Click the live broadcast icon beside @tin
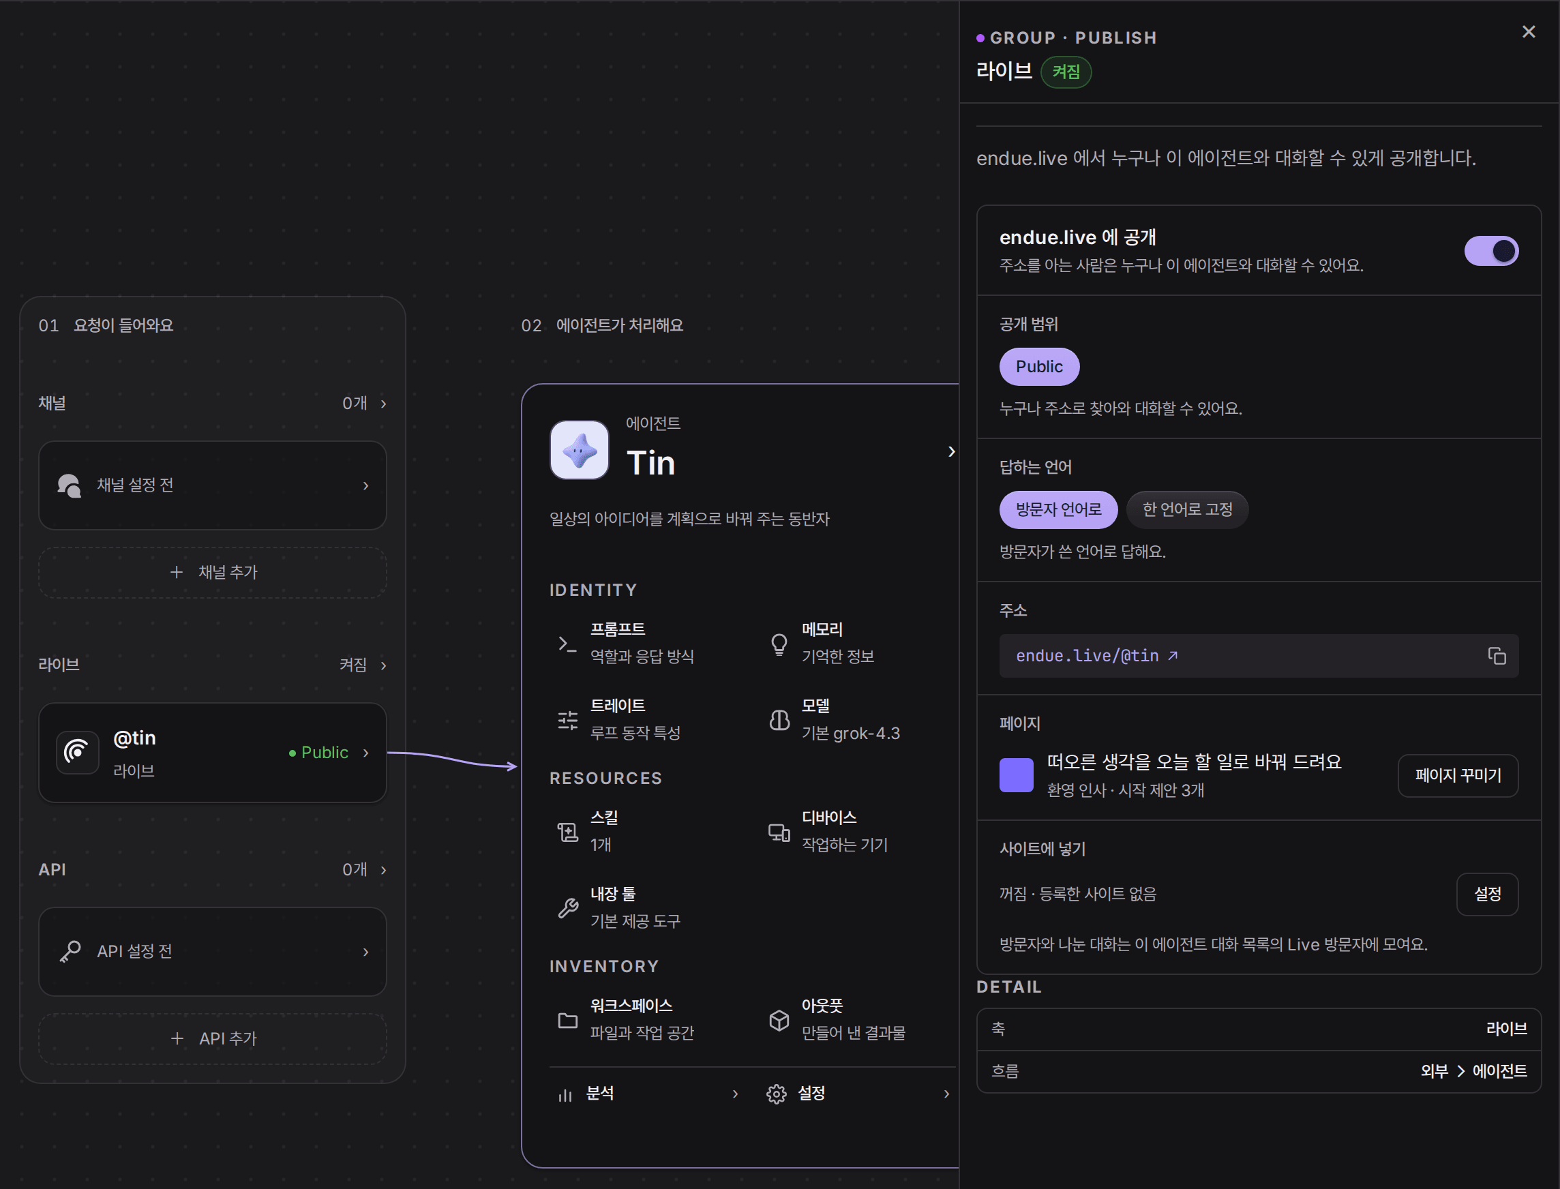Viewport: 1560px width, 1189px height. 76,751
